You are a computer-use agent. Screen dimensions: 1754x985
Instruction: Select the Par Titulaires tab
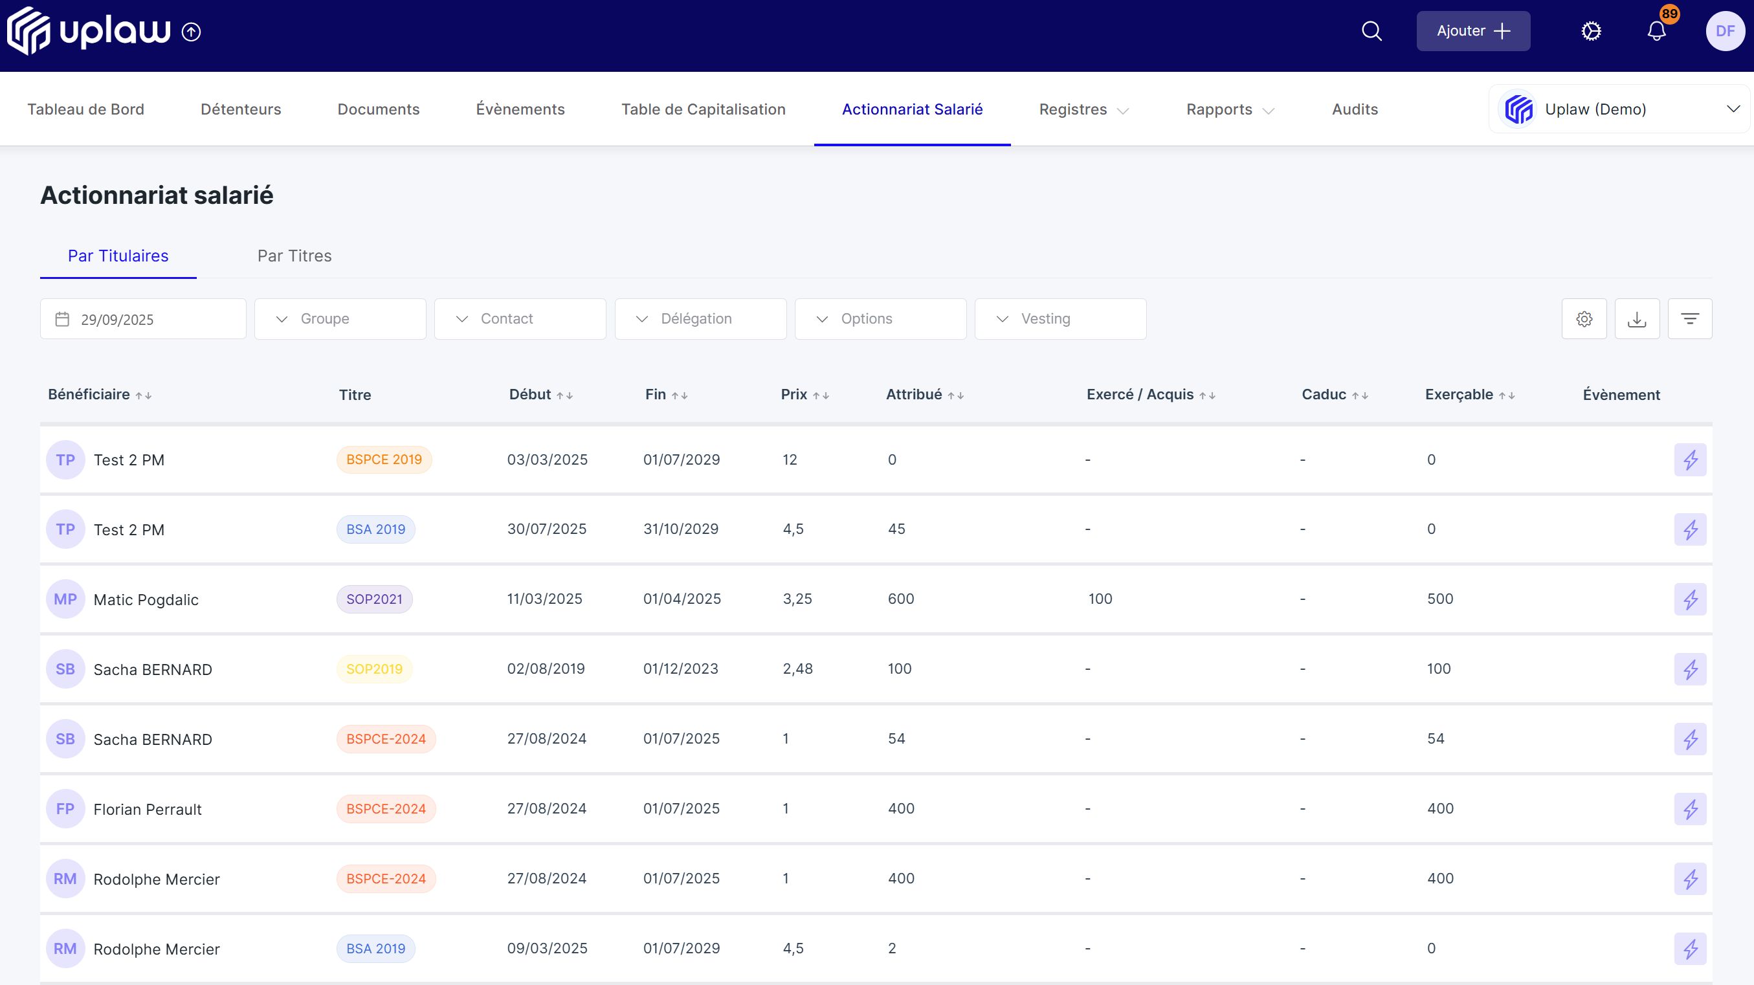pyautogui.click(x=118, y=256)
